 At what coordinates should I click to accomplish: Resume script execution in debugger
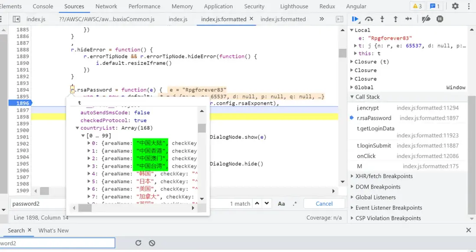[355, 19]
